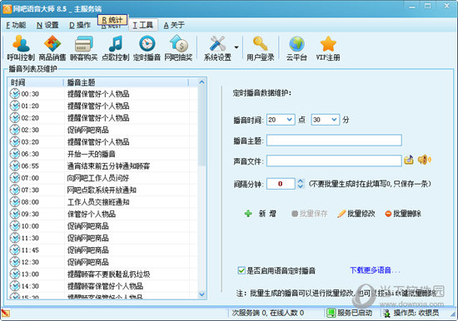Click the 次服务端 0, 在线人数 0 status text

(x=268, y=313)
